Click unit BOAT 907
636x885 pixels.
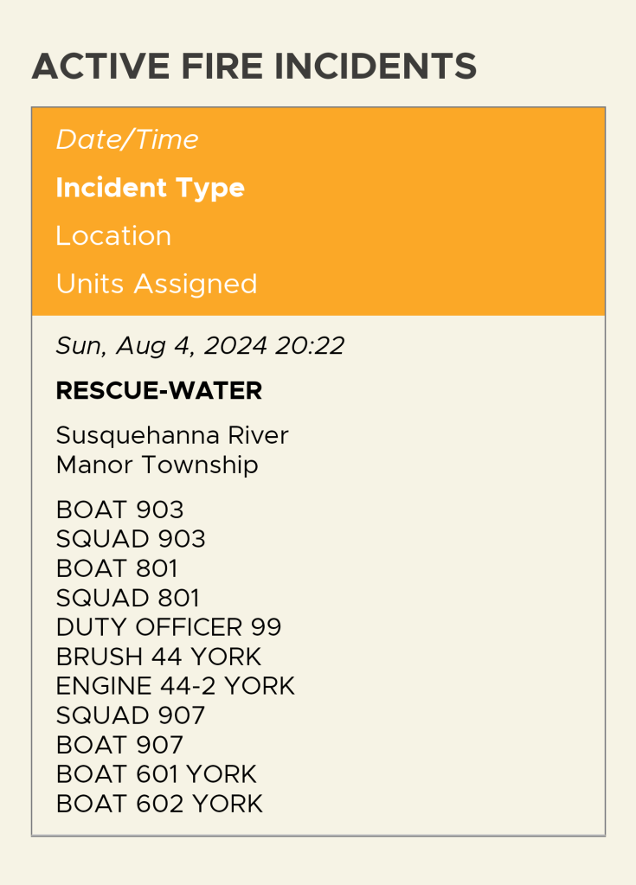pos(119,746)
